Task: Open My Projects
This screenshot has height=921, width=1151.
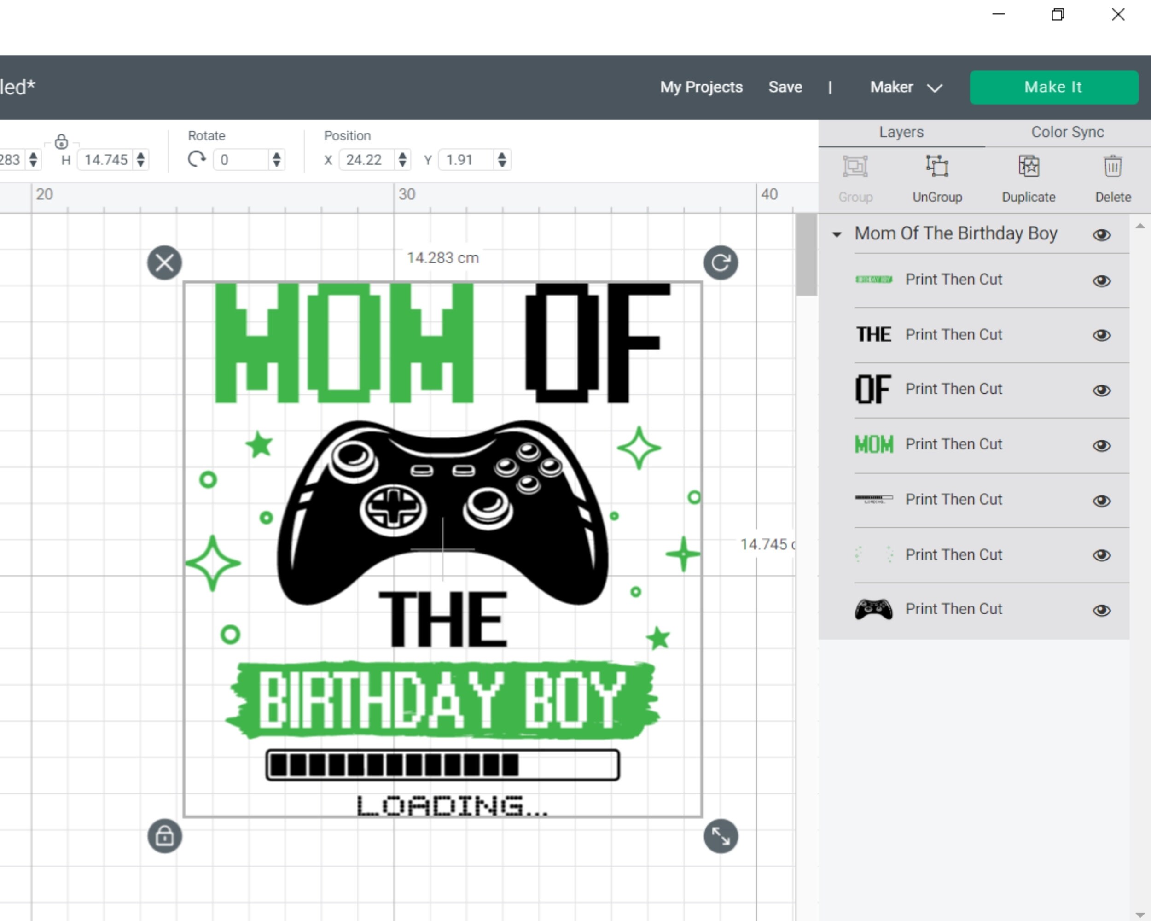Action: click(701, 87)
